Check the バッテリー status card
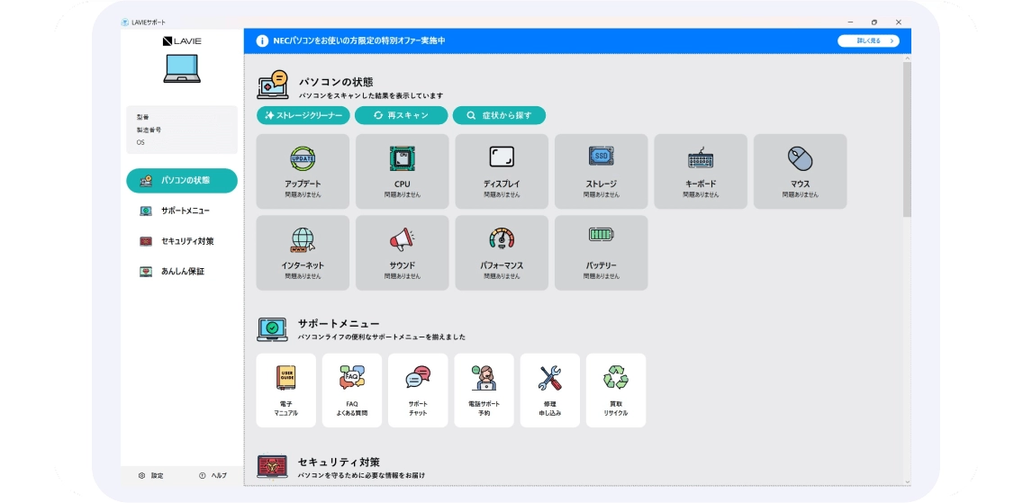This screenshot has width=1032, height=503. click(601, 253)
